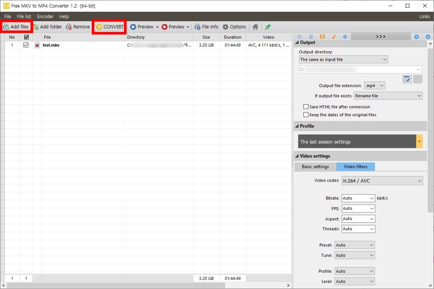Open the Links menu
The image size is (434, 289).
tap(424, 16)
